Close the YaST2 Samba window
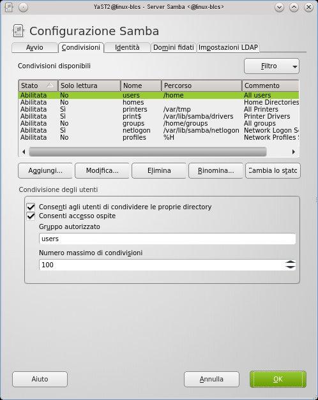The height and width of the screenshot is (400, 318). point(308,7)
